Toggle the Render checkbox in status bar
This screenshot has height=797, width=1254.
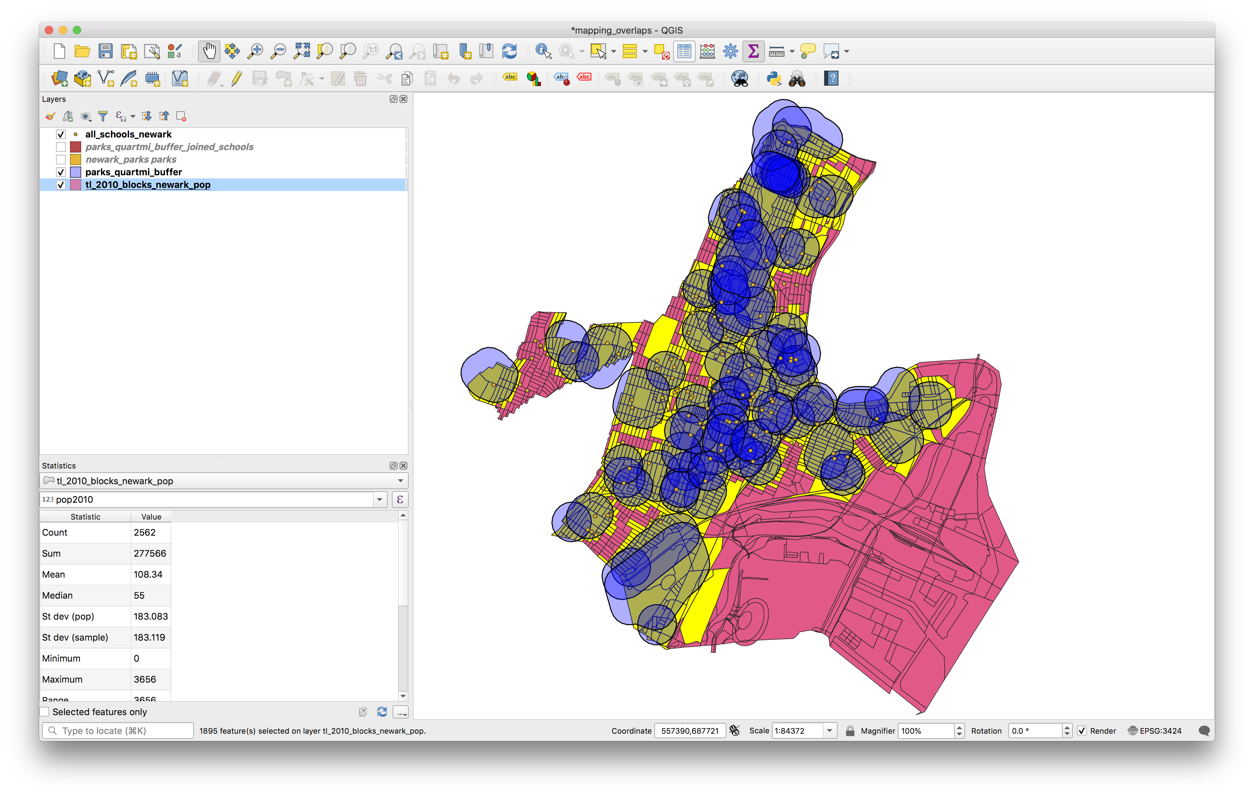click(1082, 731)
